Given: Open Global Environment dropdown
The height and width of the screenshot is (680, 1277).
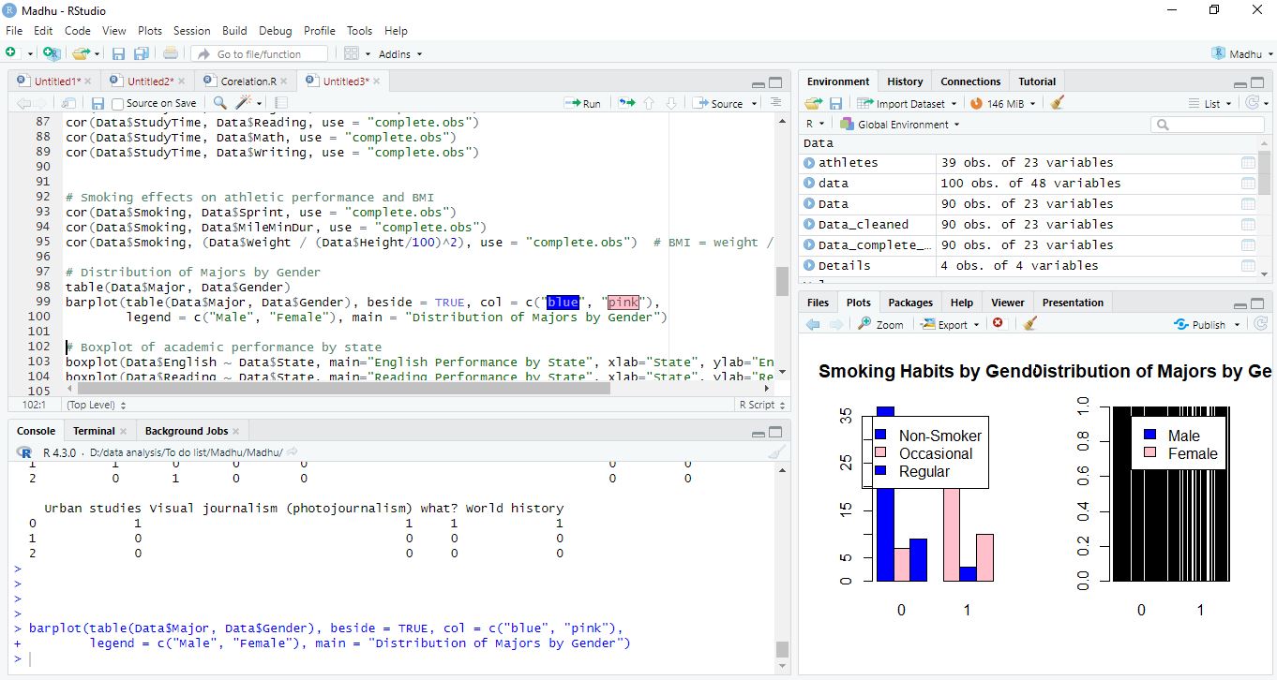Looking at the screenshot, I should pos(900,124).
